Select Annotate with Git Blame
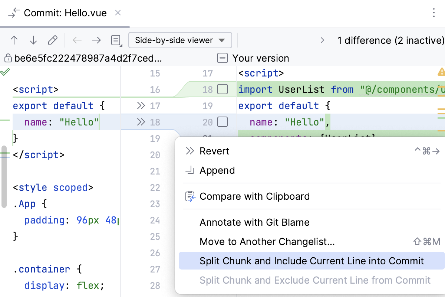Screen dimensions: 445x297 click(254, 222)
